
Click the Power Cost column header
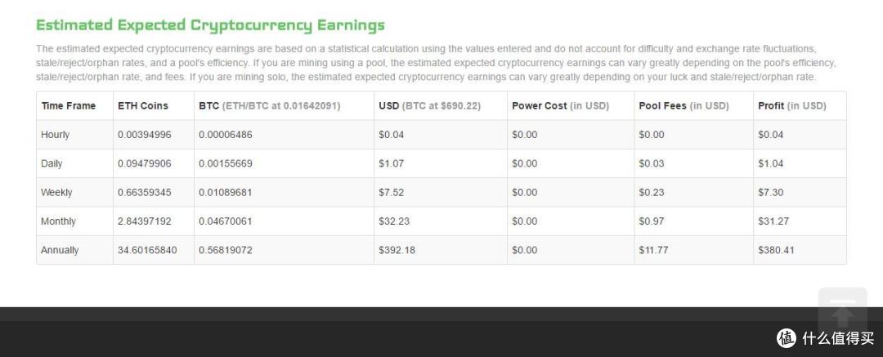[x=560, y=106]
